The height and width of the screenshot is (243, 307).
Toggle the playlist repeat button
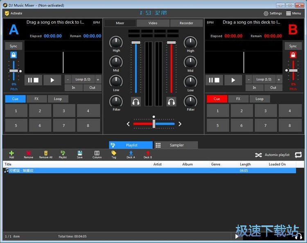click(x=298, y=155)
